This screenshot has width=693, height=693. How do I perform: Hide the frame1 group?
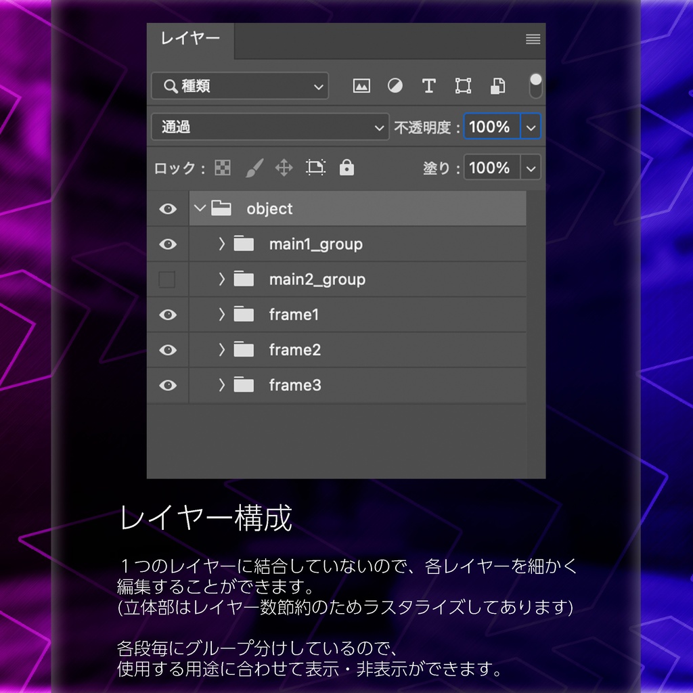pos(168,315)
